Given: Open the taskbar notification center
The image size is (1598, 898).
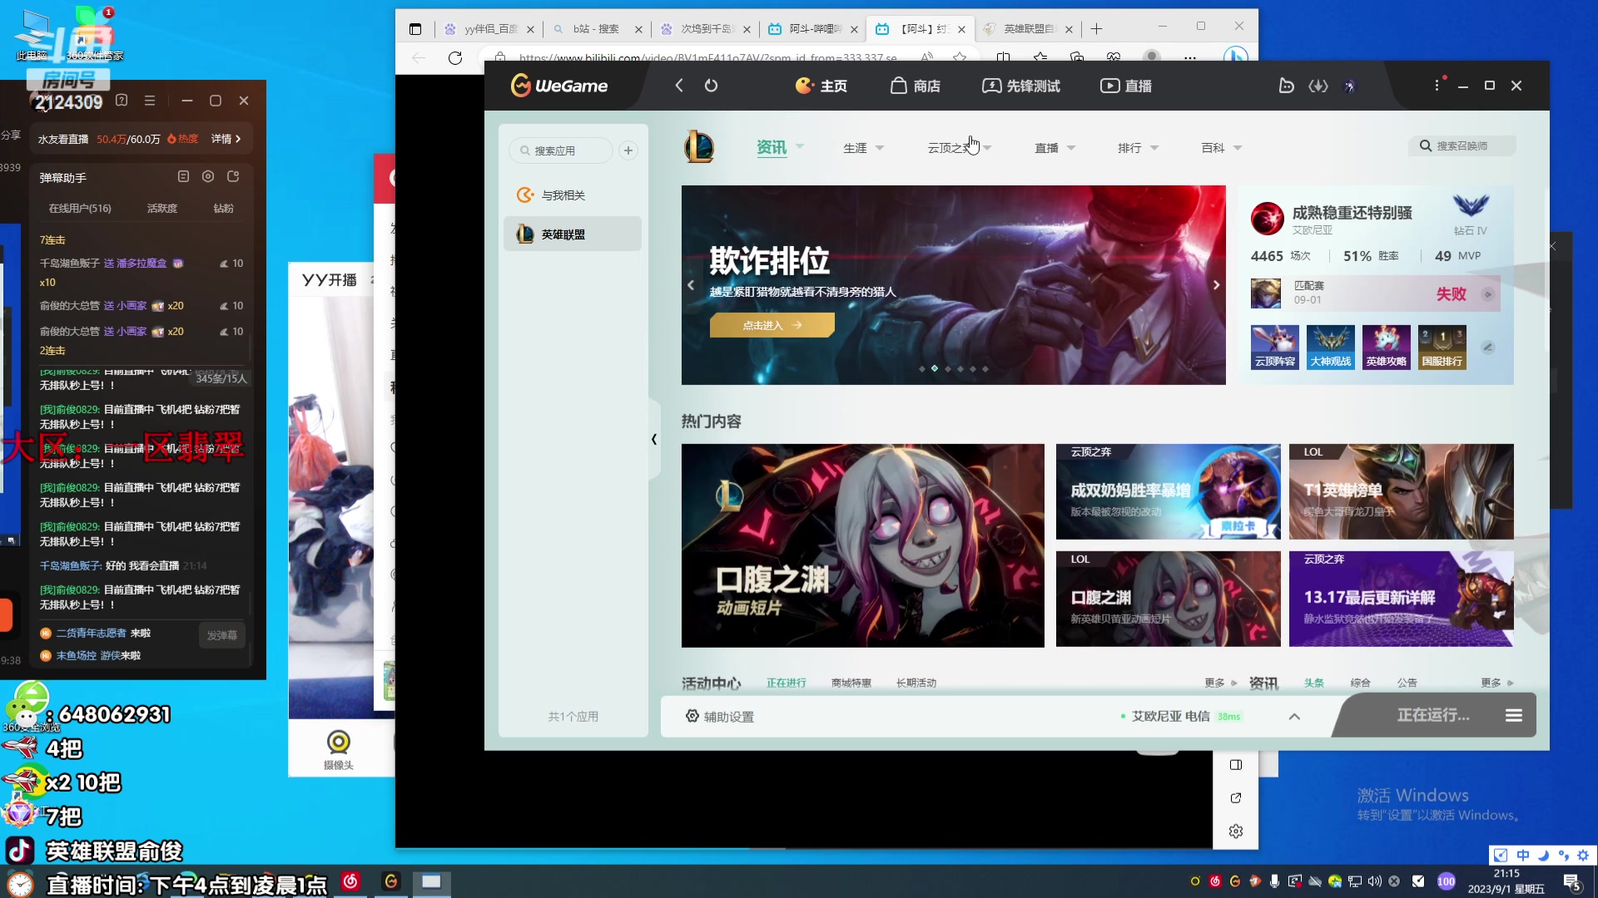Looking at the screenshot, I should pos(1572,881).
